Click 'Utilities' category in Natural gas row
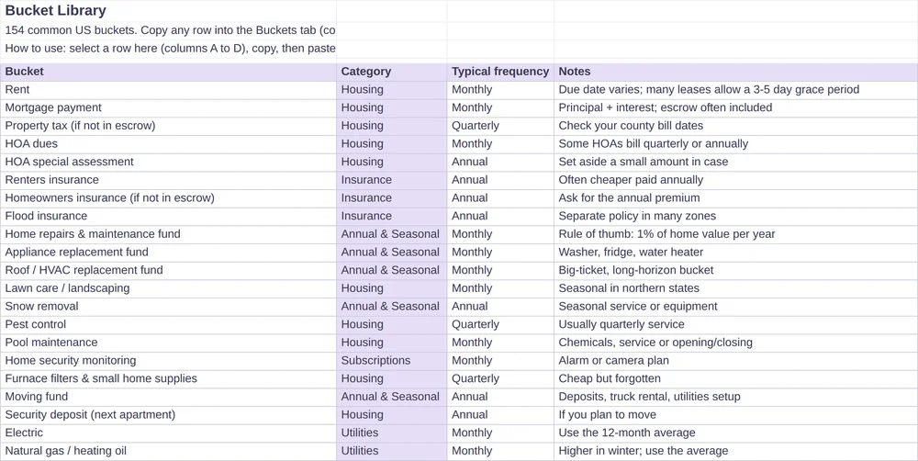This screenshot has height=461, width=918. [392, 451]
